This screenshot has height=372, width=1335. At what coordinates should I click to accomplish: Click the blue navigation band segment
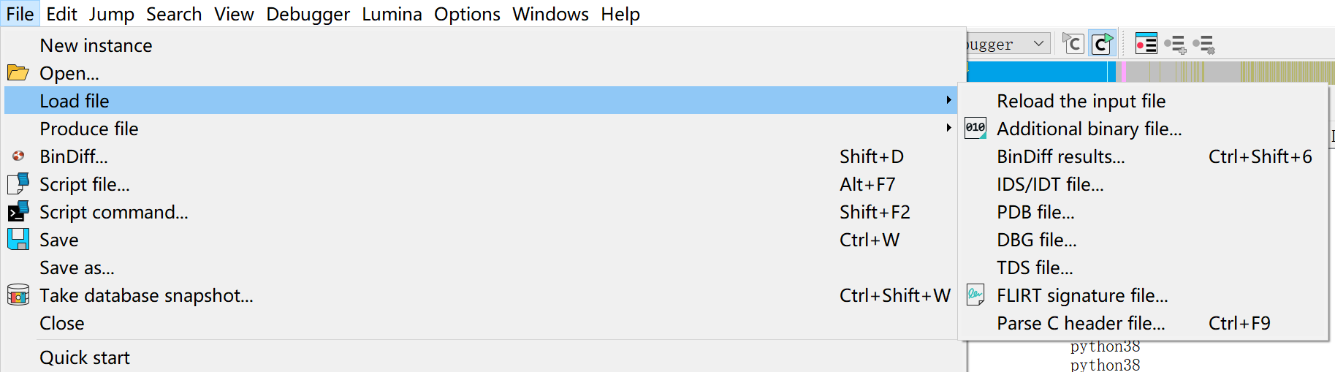[x=1037, y=72]
